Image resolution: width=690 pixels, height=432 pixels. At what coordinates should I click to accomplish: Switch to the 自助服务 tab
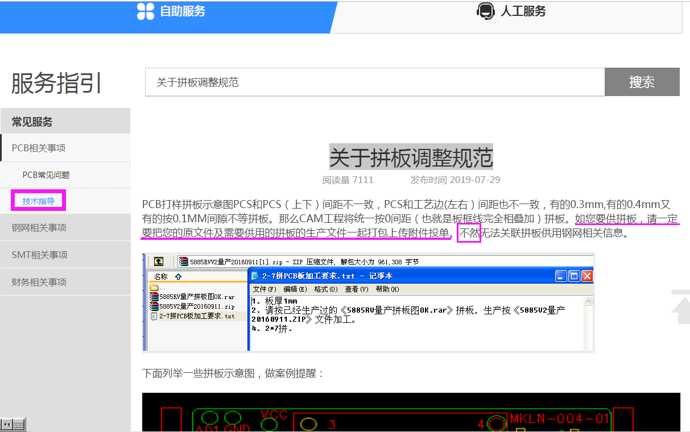click(182, 11)
